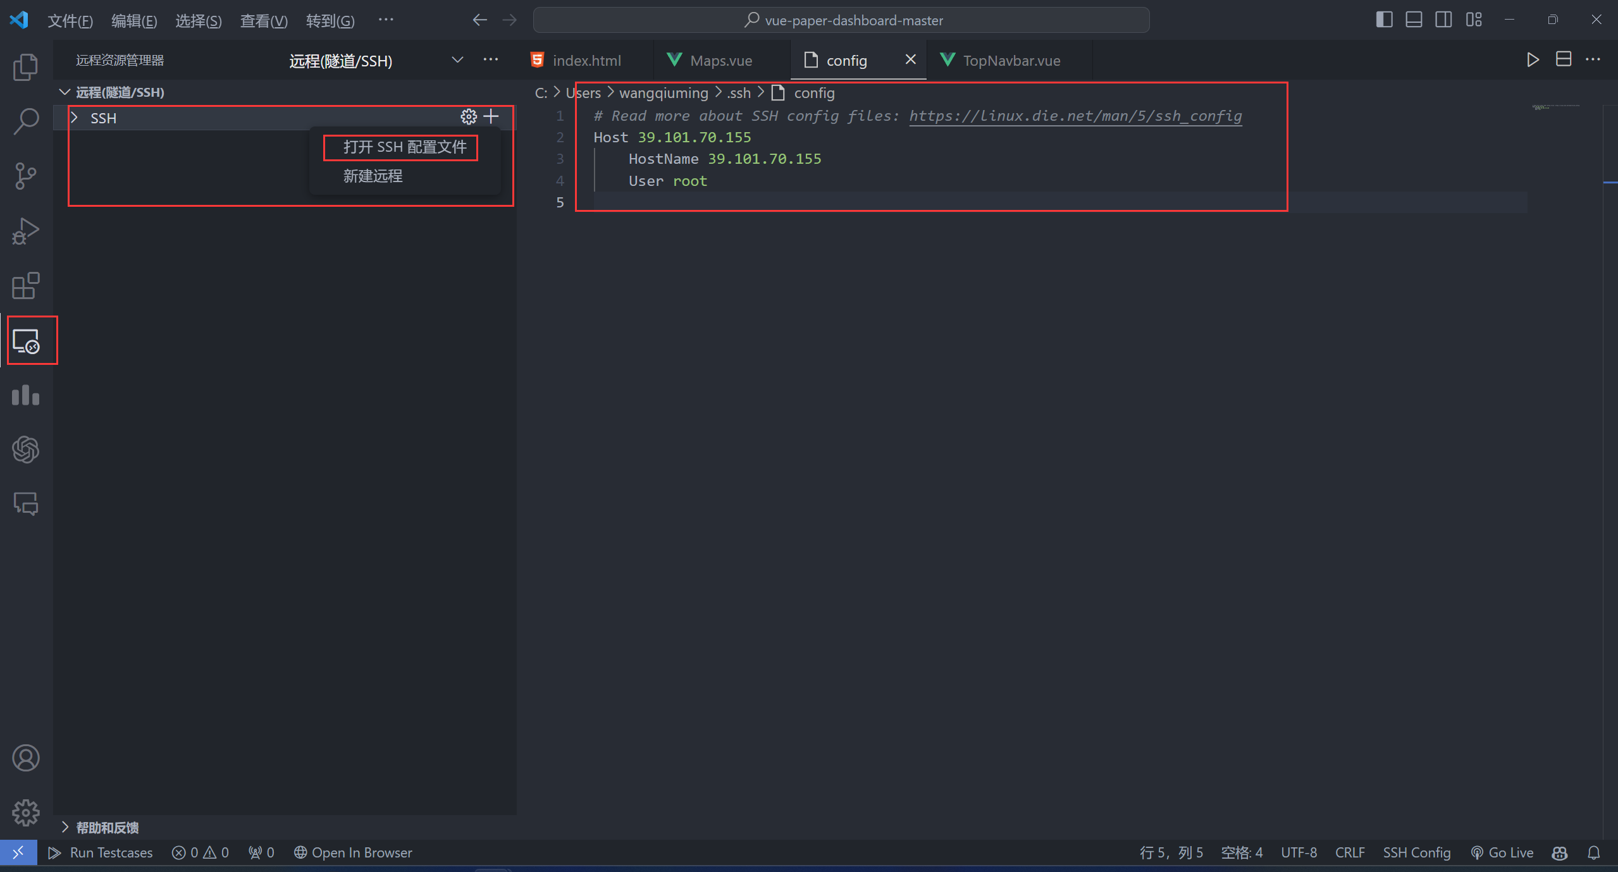Image resolution: width=1618 pixels, height=872 pixels.
Task: Toggle the primary sidebar visibility
Action: [1384, 20]
